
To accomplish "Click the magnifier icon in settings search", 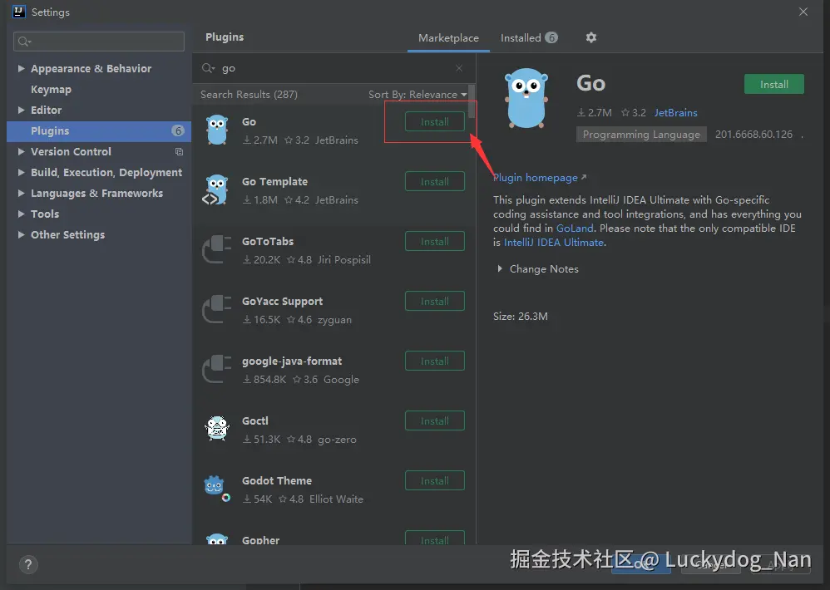I will pyautogui.click(x=24, y=42).
